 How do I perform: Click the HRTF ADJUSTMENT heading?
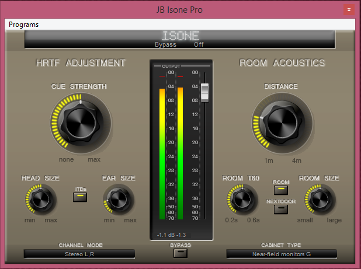(81, 63)
